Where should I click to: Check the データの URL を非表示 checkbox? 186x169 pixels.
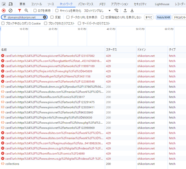[x=68, y=17]
